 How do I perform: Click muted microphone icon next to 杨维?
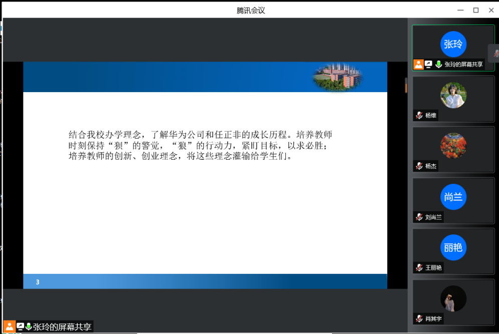tap(419, 115)
